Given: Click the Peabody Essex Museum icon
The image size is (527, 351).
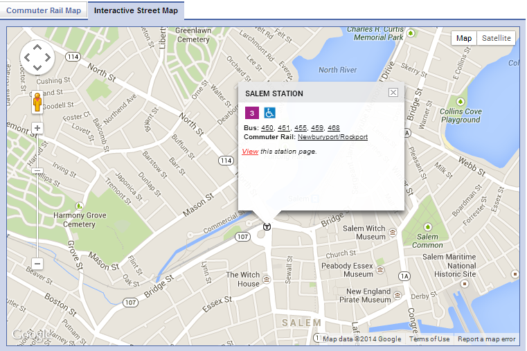Looking at the screenshot, I should 380,270.
